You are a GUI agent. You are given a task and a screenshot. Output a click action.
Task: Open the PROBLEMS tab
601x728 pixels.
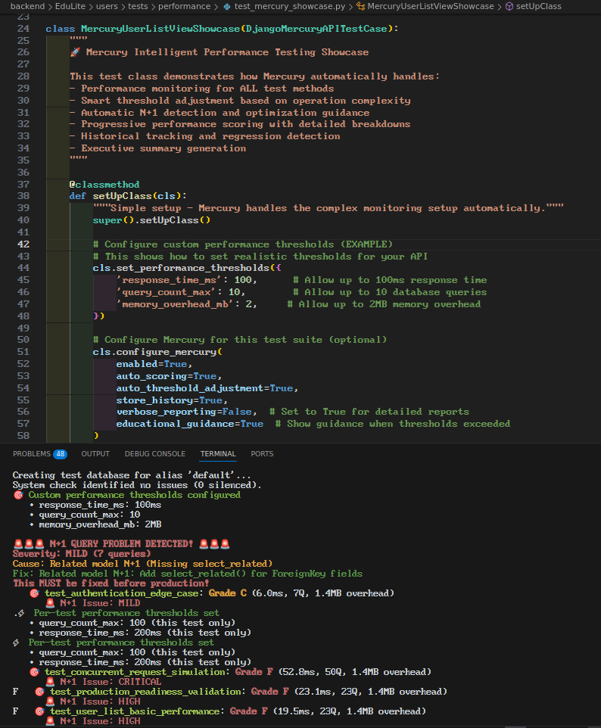32,453
